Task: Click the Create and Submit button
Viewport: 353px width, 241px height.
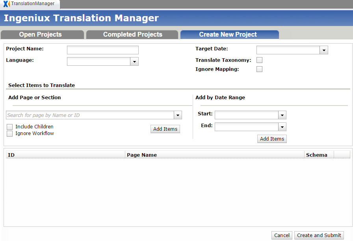Action: (x=319, y=235)
